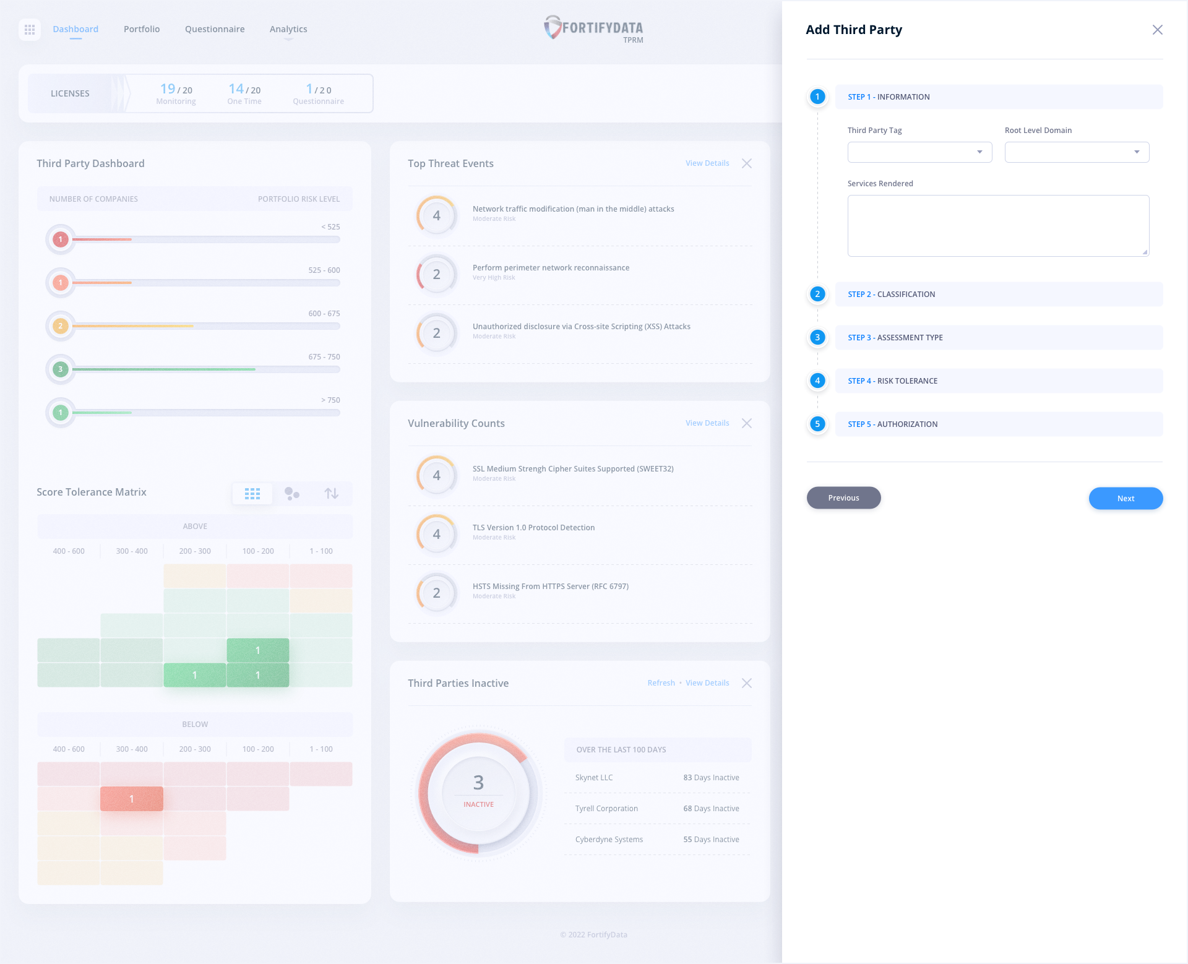Open the Third Party Tag dropdown
This screenshot has height=964, width=1188.
click(919, 152)
